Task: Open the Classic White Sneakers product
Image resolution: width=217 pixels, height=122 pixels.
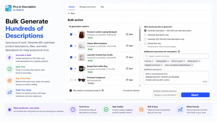Action: pos(130,46)
